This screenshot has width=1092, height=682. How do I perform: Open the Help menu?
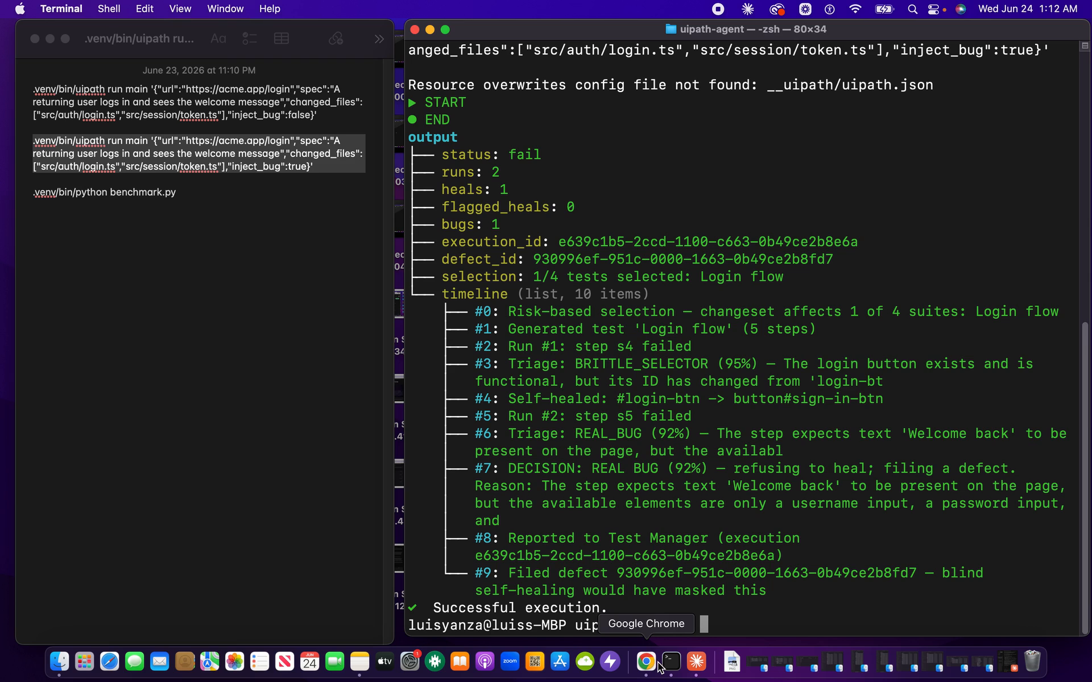270,9
